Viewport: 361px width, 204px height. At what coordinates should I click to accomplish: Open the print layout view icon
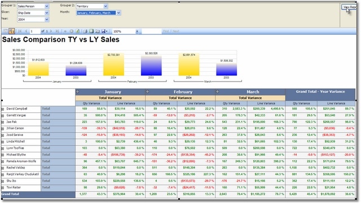[91, 31]
